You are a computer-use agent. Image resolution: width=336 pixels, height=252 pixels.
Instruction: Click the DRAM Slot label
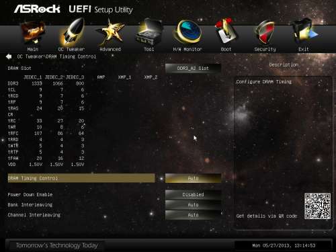19,68
